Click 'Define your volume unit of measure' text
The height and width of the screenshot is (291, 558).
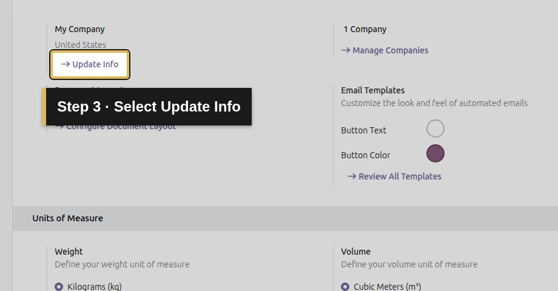409,265
